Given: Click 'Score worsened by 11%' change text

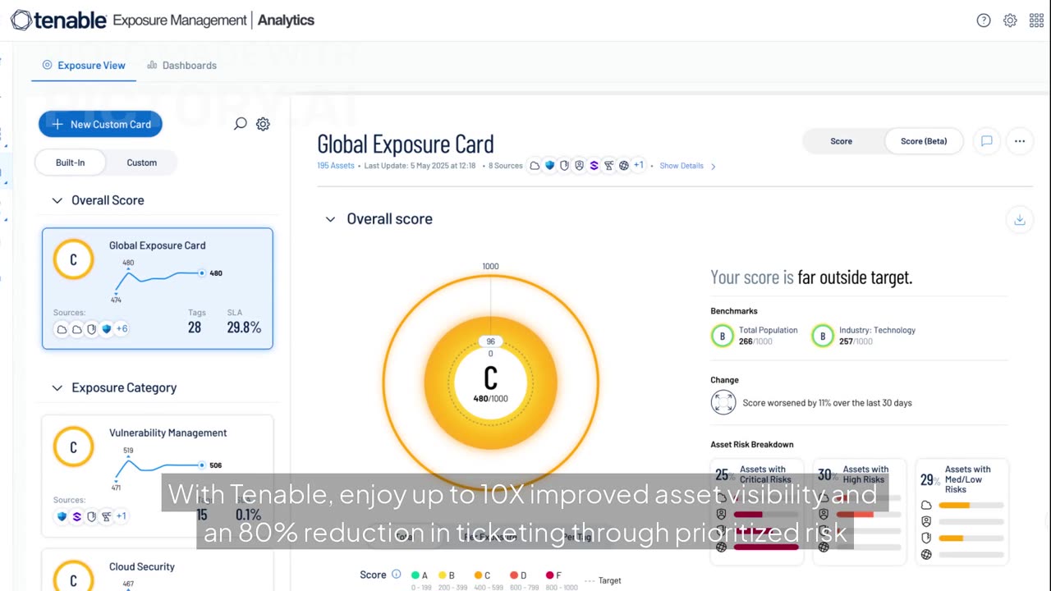Looking at the screenshot, I should (827, 403).
